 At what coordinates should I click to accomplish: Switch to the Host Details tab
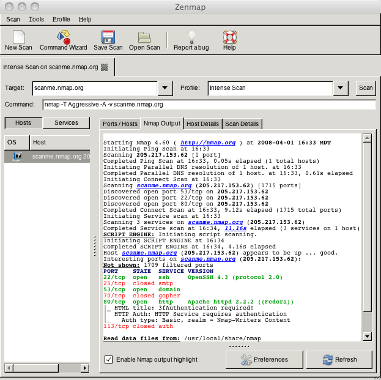click(x=202, y=124)
